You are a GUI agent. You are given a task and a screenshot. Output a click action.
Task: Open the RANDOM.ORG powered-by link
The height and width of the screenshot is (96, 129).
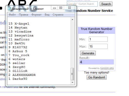tap(107, 68)
